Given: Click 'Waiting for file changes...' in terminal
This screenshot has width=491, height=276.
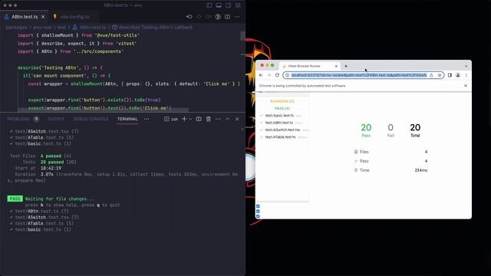Looking at the screenshot, I should pyautogui.click(x=60, y=199).
